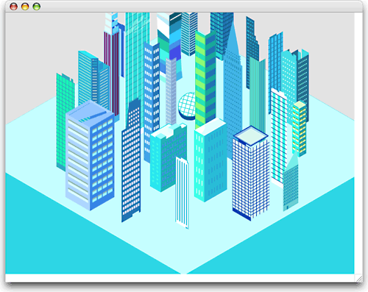Click the horizontal scrollbar track at bottom
The image size is (368, 292).
180,278
